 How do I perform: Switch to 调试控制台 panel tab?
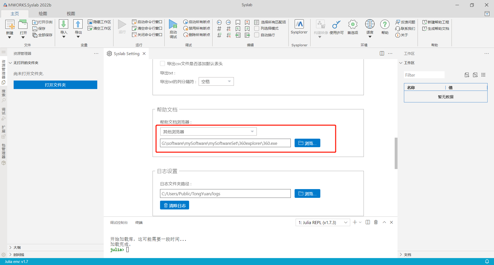119,223
